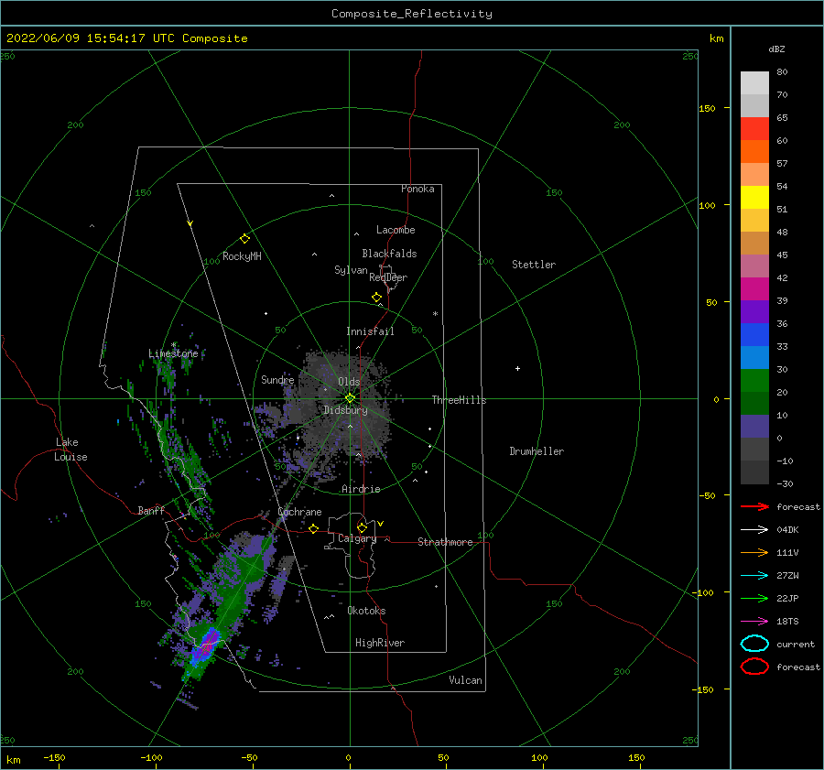Click the white asterisk marker east of Innisfail

pos(435,314)
